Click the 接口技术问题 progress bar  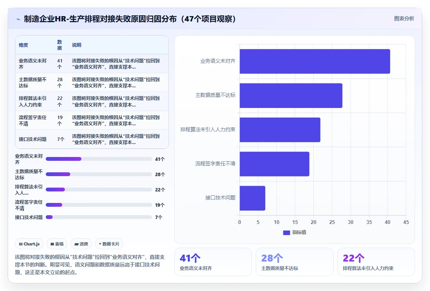coord(99,217)
